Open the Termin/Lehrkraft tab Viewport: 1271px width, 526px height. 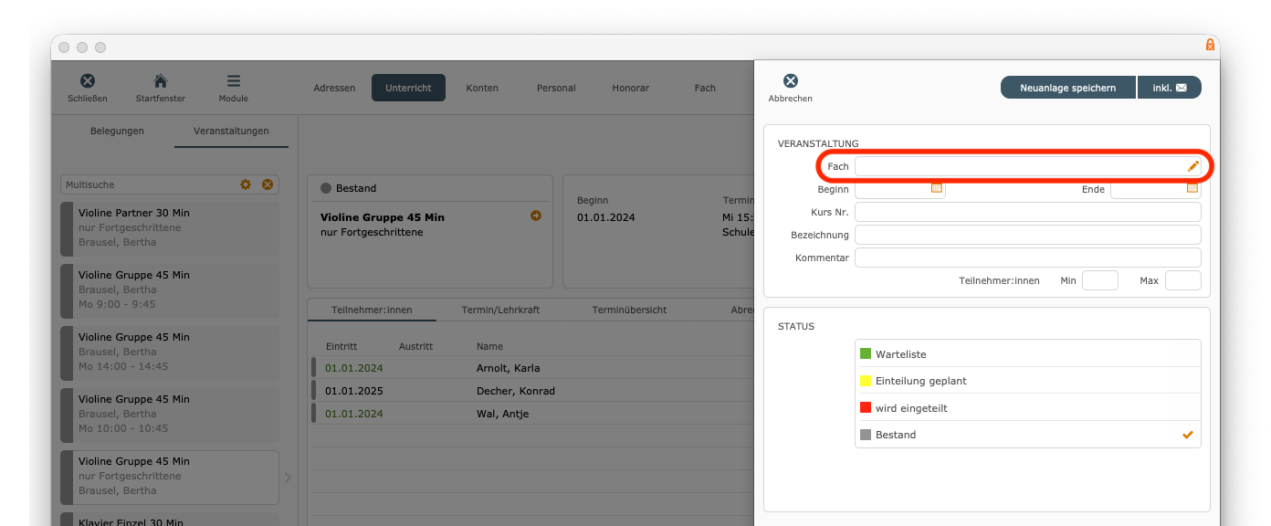[x=500, y=310]
